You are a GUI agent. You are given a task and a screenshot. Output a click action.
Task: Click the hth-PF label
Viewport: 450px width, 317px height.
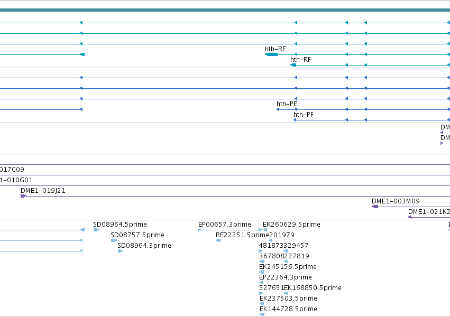pyautogui.click(x=304, y=115)
